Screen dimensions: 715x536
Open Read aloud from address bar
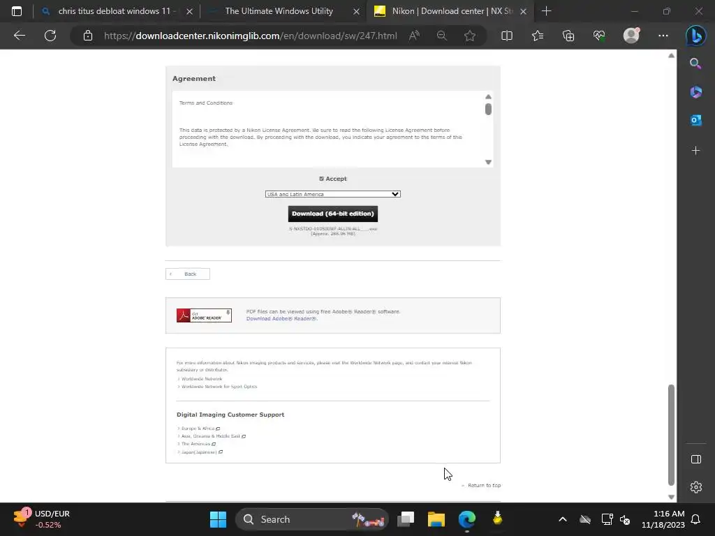pos(414,36)
